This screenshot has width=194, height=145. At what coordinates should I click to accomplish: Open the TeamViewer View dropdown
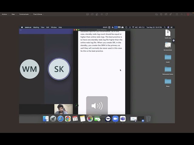(14, 14)
